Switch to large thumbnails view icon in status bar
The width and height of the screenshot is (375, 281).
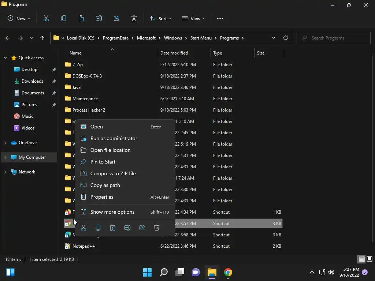pyautogui.click(x=370, y=259)
